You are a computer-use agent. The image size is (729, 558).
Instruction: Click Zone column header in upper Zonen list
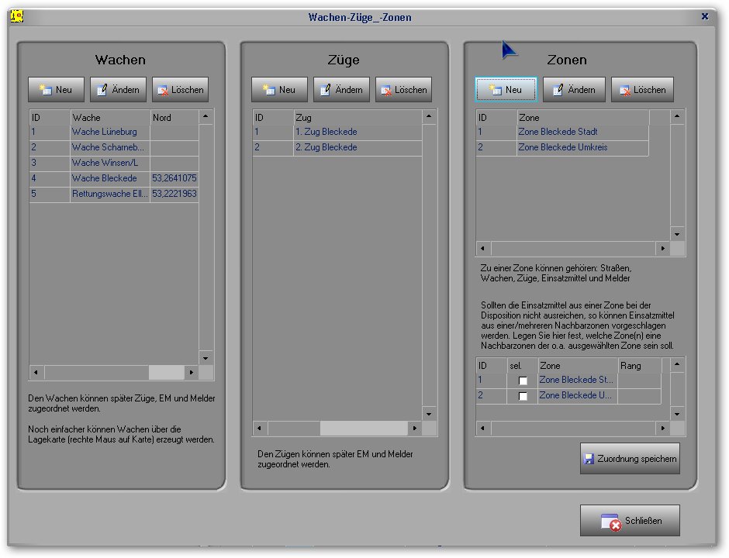pyautogui.click(x=583, y=118)
